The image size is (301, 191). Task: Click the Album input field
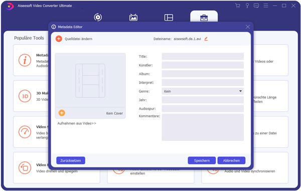tap(203, 74)
